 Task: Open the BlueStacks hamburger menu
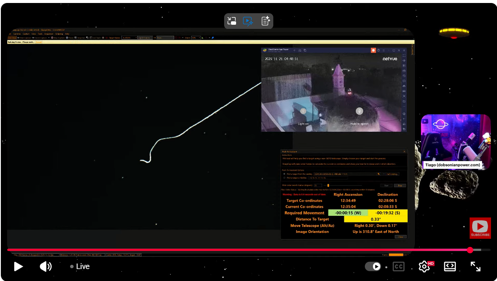[384, 50]
